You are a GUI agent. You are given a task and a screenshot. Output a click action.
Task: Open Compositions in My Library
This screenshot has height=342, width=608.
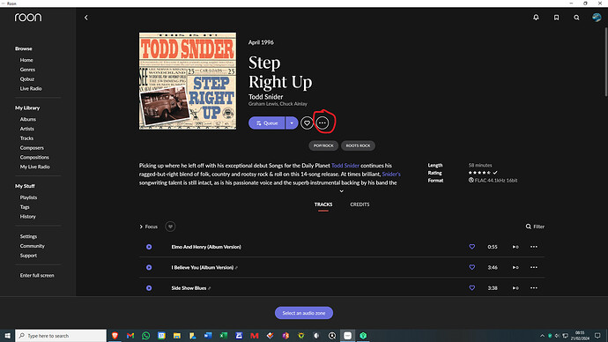34,158
